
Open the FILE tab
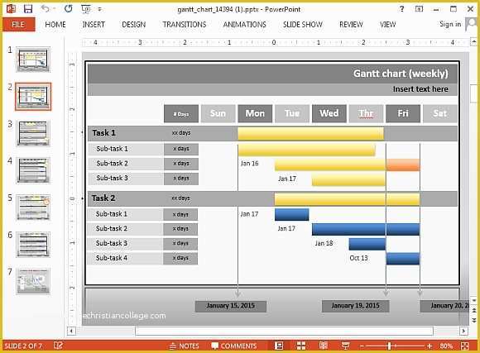(18, 25)
